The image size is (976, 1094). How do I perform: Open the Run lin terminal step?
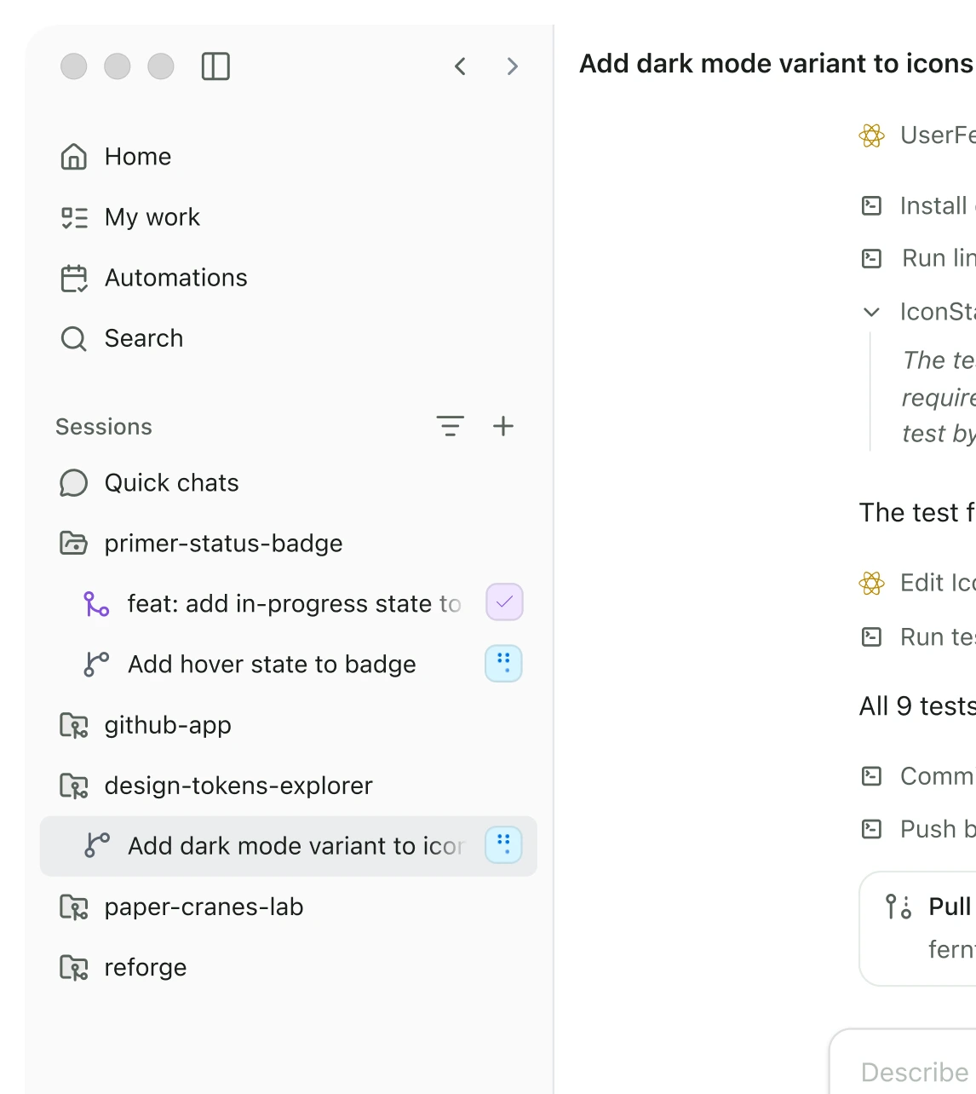tap(918, 258)
